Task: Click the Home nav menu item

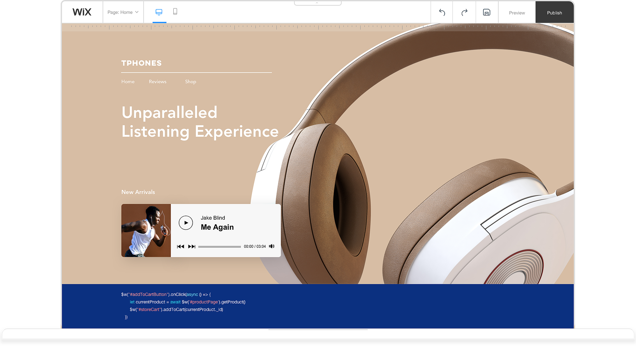Action: point(128,81)
